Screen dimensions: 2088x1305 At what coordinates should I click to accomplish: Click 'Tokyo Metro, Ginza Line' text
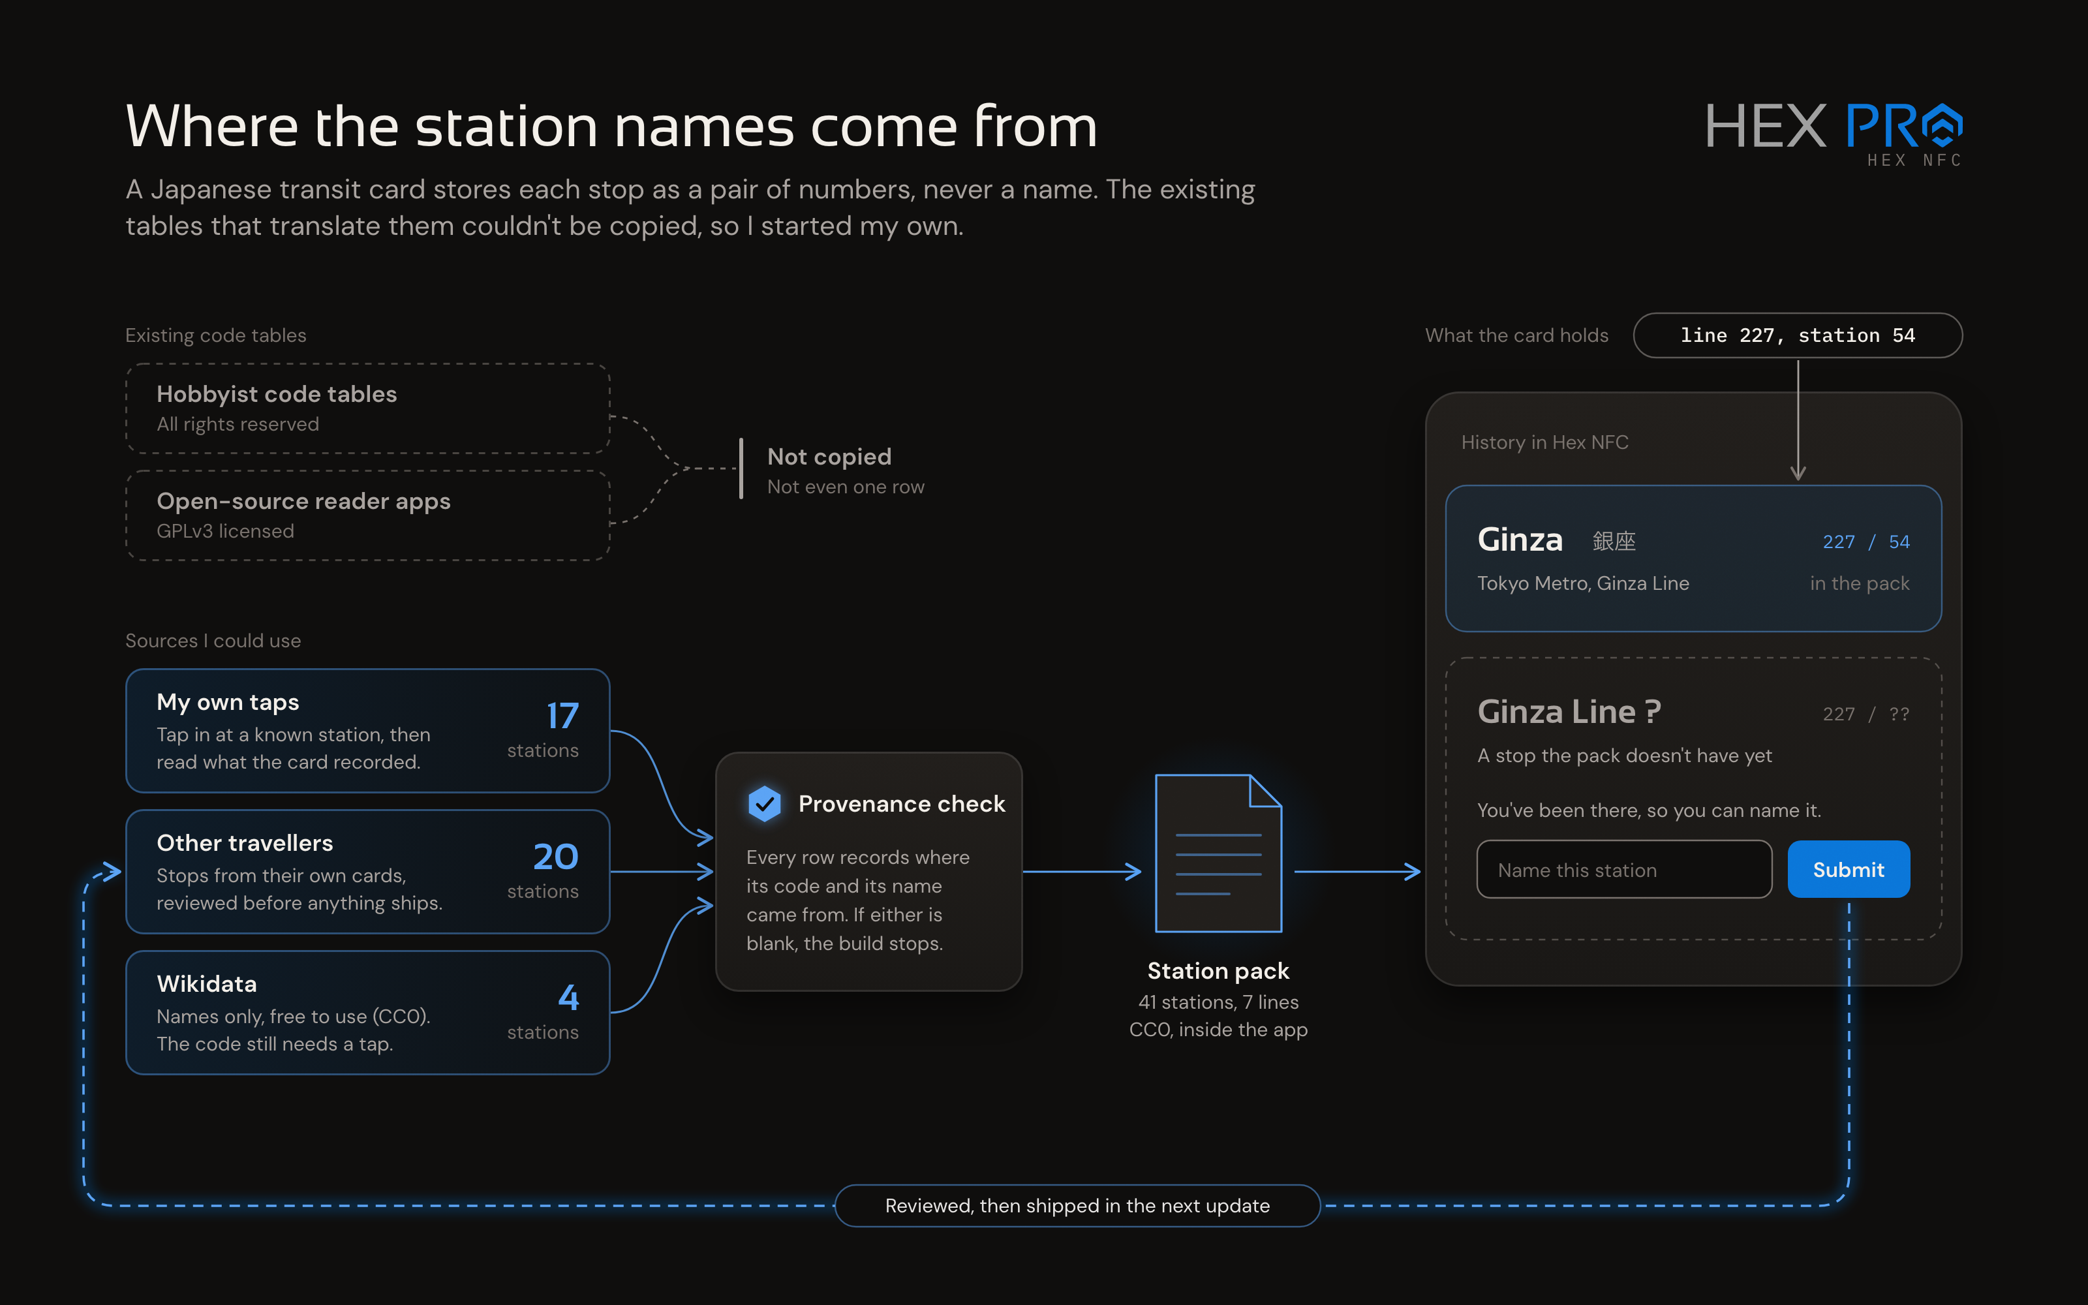click(x=1582, y=583)
